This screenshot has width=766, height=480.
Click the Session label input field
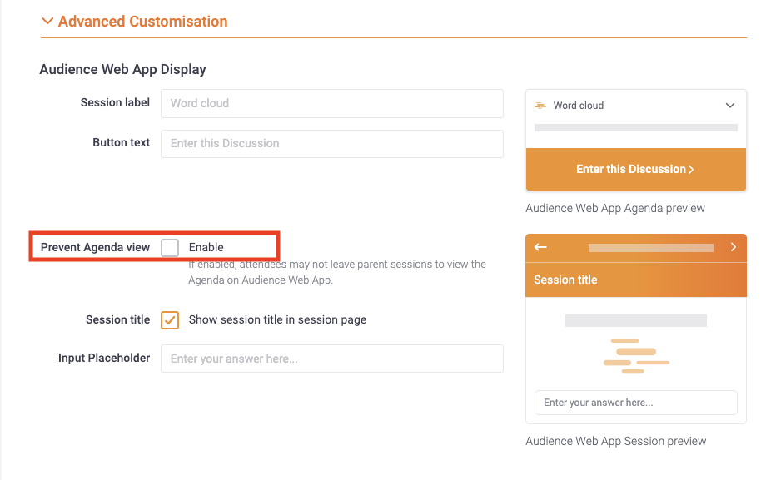[332, 103]
